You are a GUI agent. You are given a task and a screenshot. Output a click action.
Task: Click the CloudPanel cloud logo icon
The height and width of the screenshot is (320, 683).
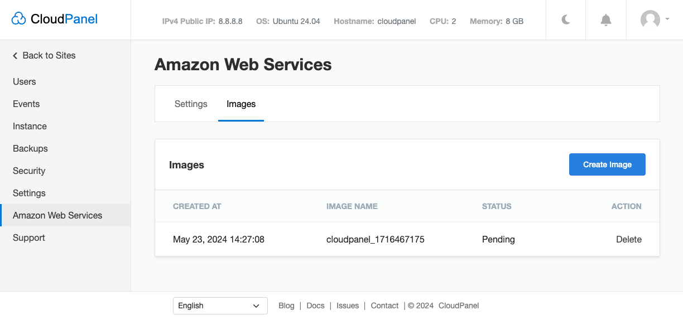pos(18,20)
